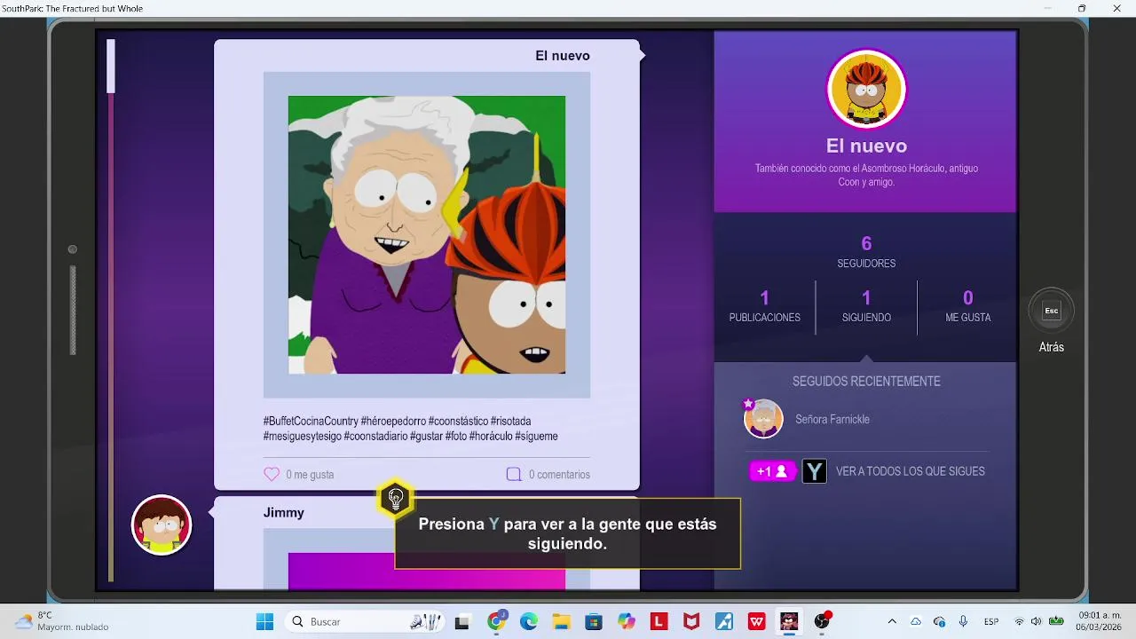Open the comments bubble icon on El nuevo's post
Screen dimensions: 1136x639
point(514,475)
